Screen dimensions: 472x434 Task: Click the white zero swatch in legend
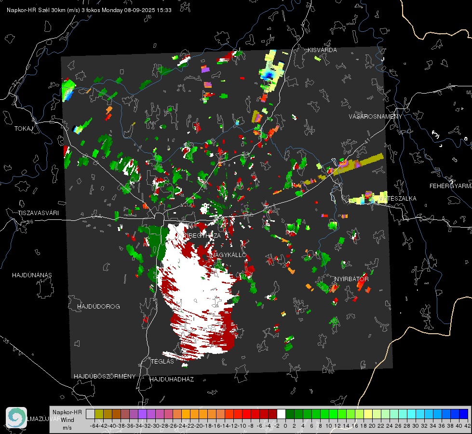(281, 414)
